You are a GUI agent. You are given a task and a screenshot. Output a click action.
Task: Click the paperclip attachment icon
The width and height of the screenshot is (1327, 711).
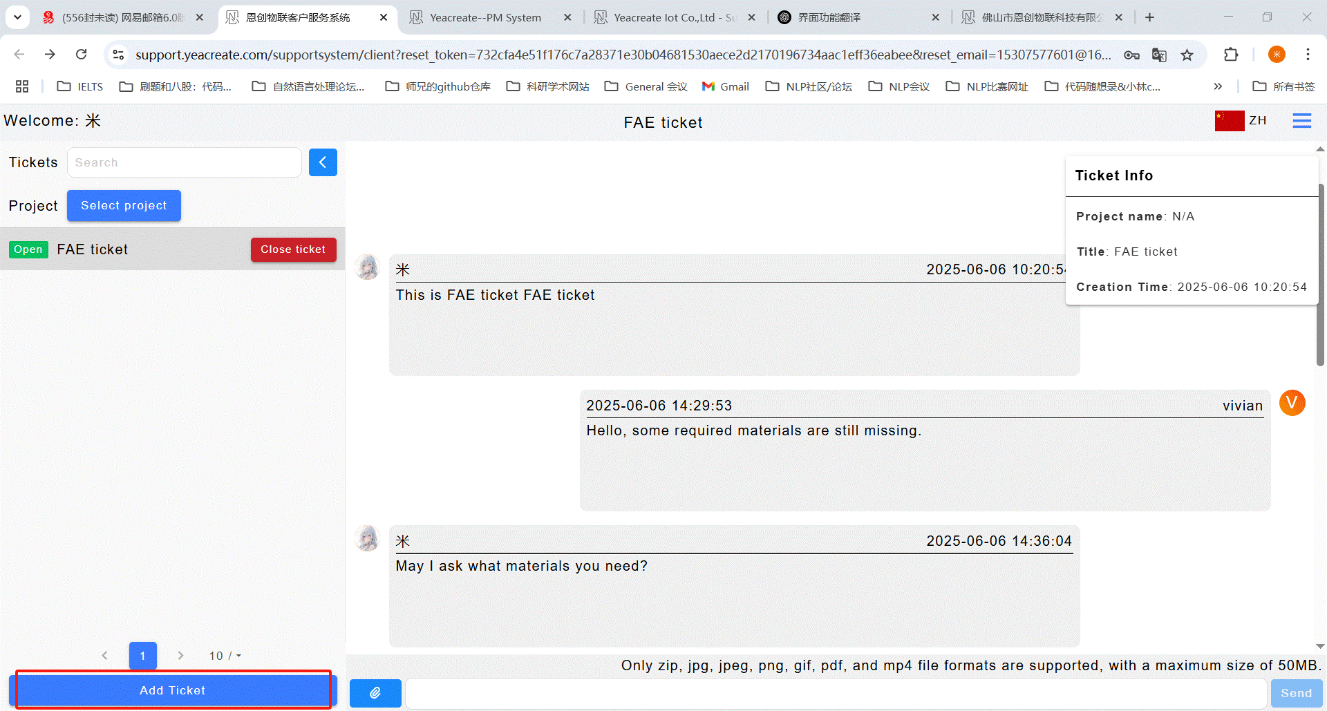pos(375,692)
